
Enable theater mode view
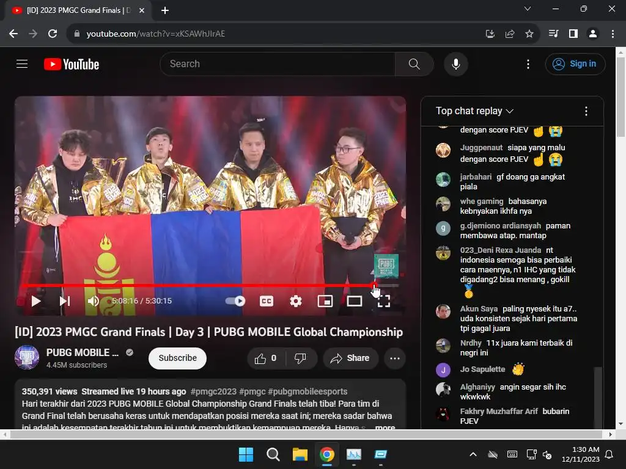coord(355,301)
